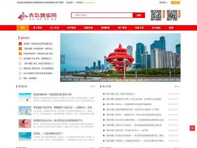This screenshot has width=197, height=148.
Task: Click number 1 badge in 最新资讯
Action: click(x=20, y=44)
